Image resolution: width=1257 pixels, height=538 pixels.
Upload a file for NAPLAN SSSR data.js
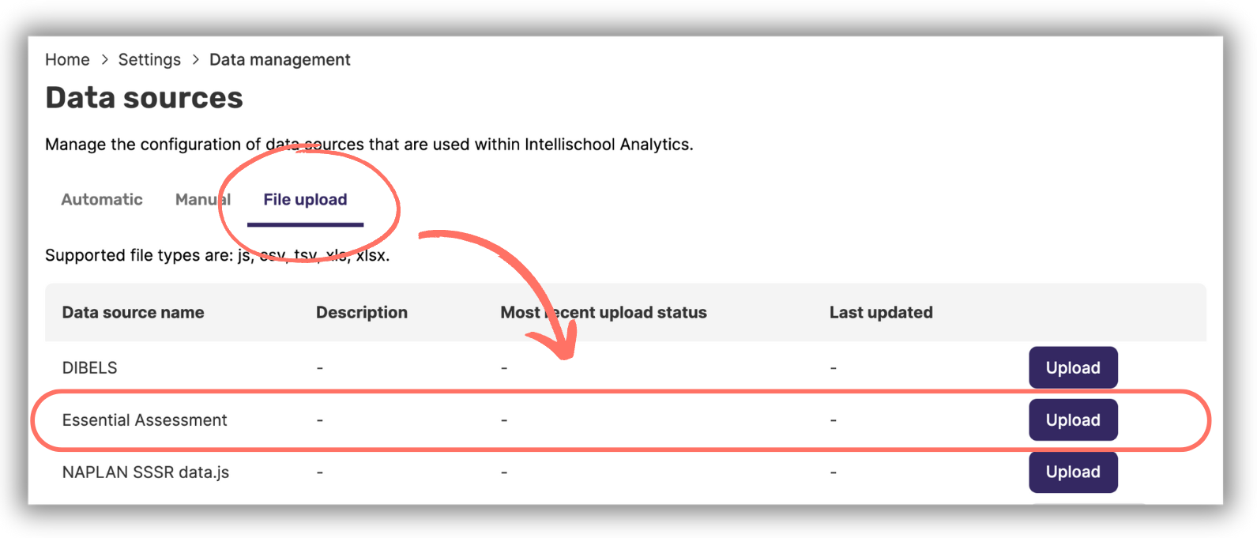click(x=1072, y=472)
